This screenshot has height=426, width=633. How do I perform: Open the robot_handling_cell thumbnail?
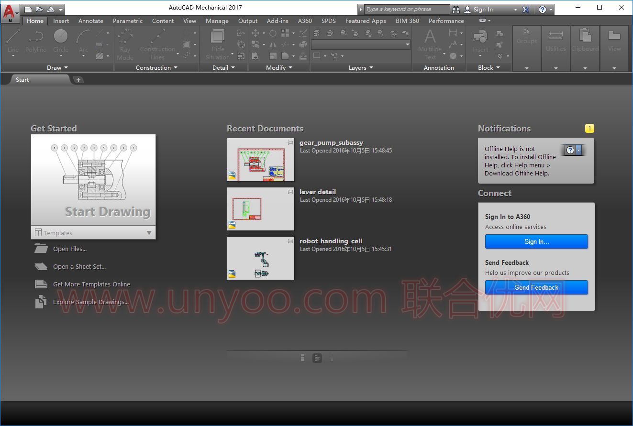coord(261,258)
